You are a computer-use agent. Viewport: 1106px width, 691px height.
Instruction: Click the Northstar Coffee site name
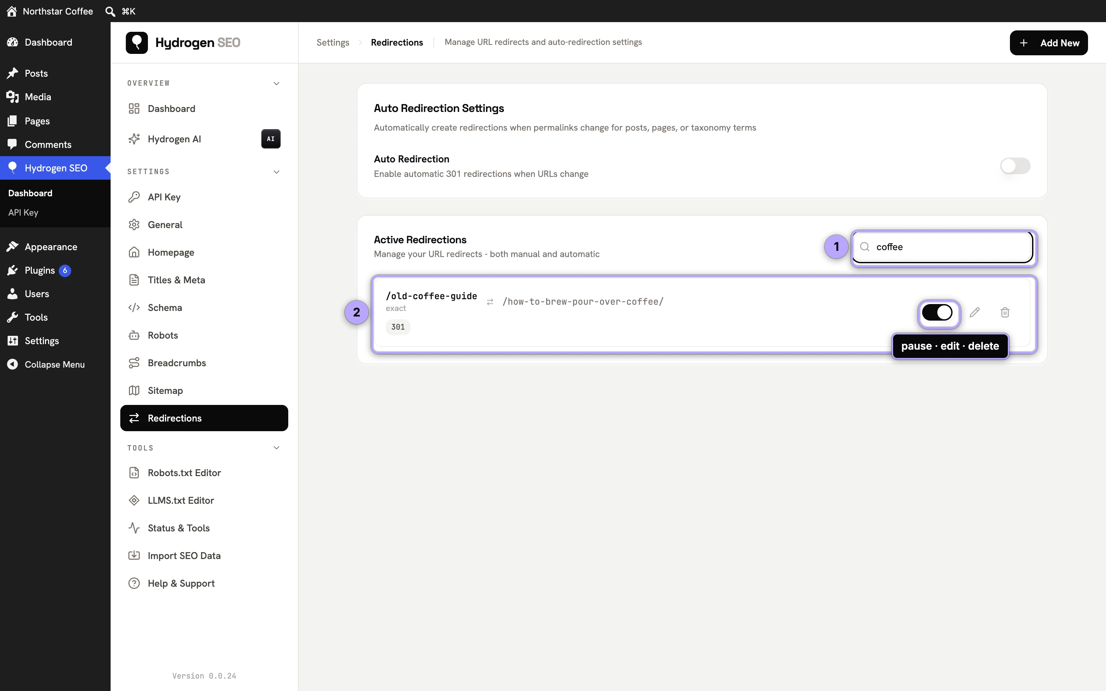58,11
